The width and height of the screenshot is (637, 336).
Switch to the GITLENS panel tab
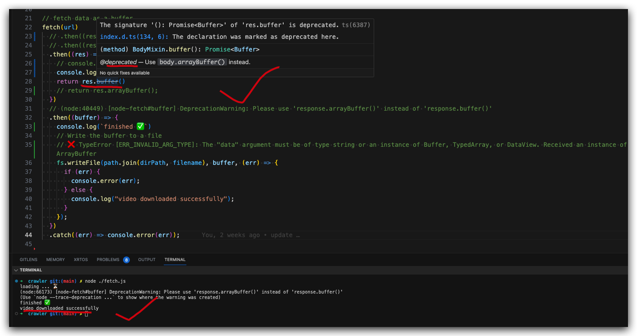(x=29, y=260)
